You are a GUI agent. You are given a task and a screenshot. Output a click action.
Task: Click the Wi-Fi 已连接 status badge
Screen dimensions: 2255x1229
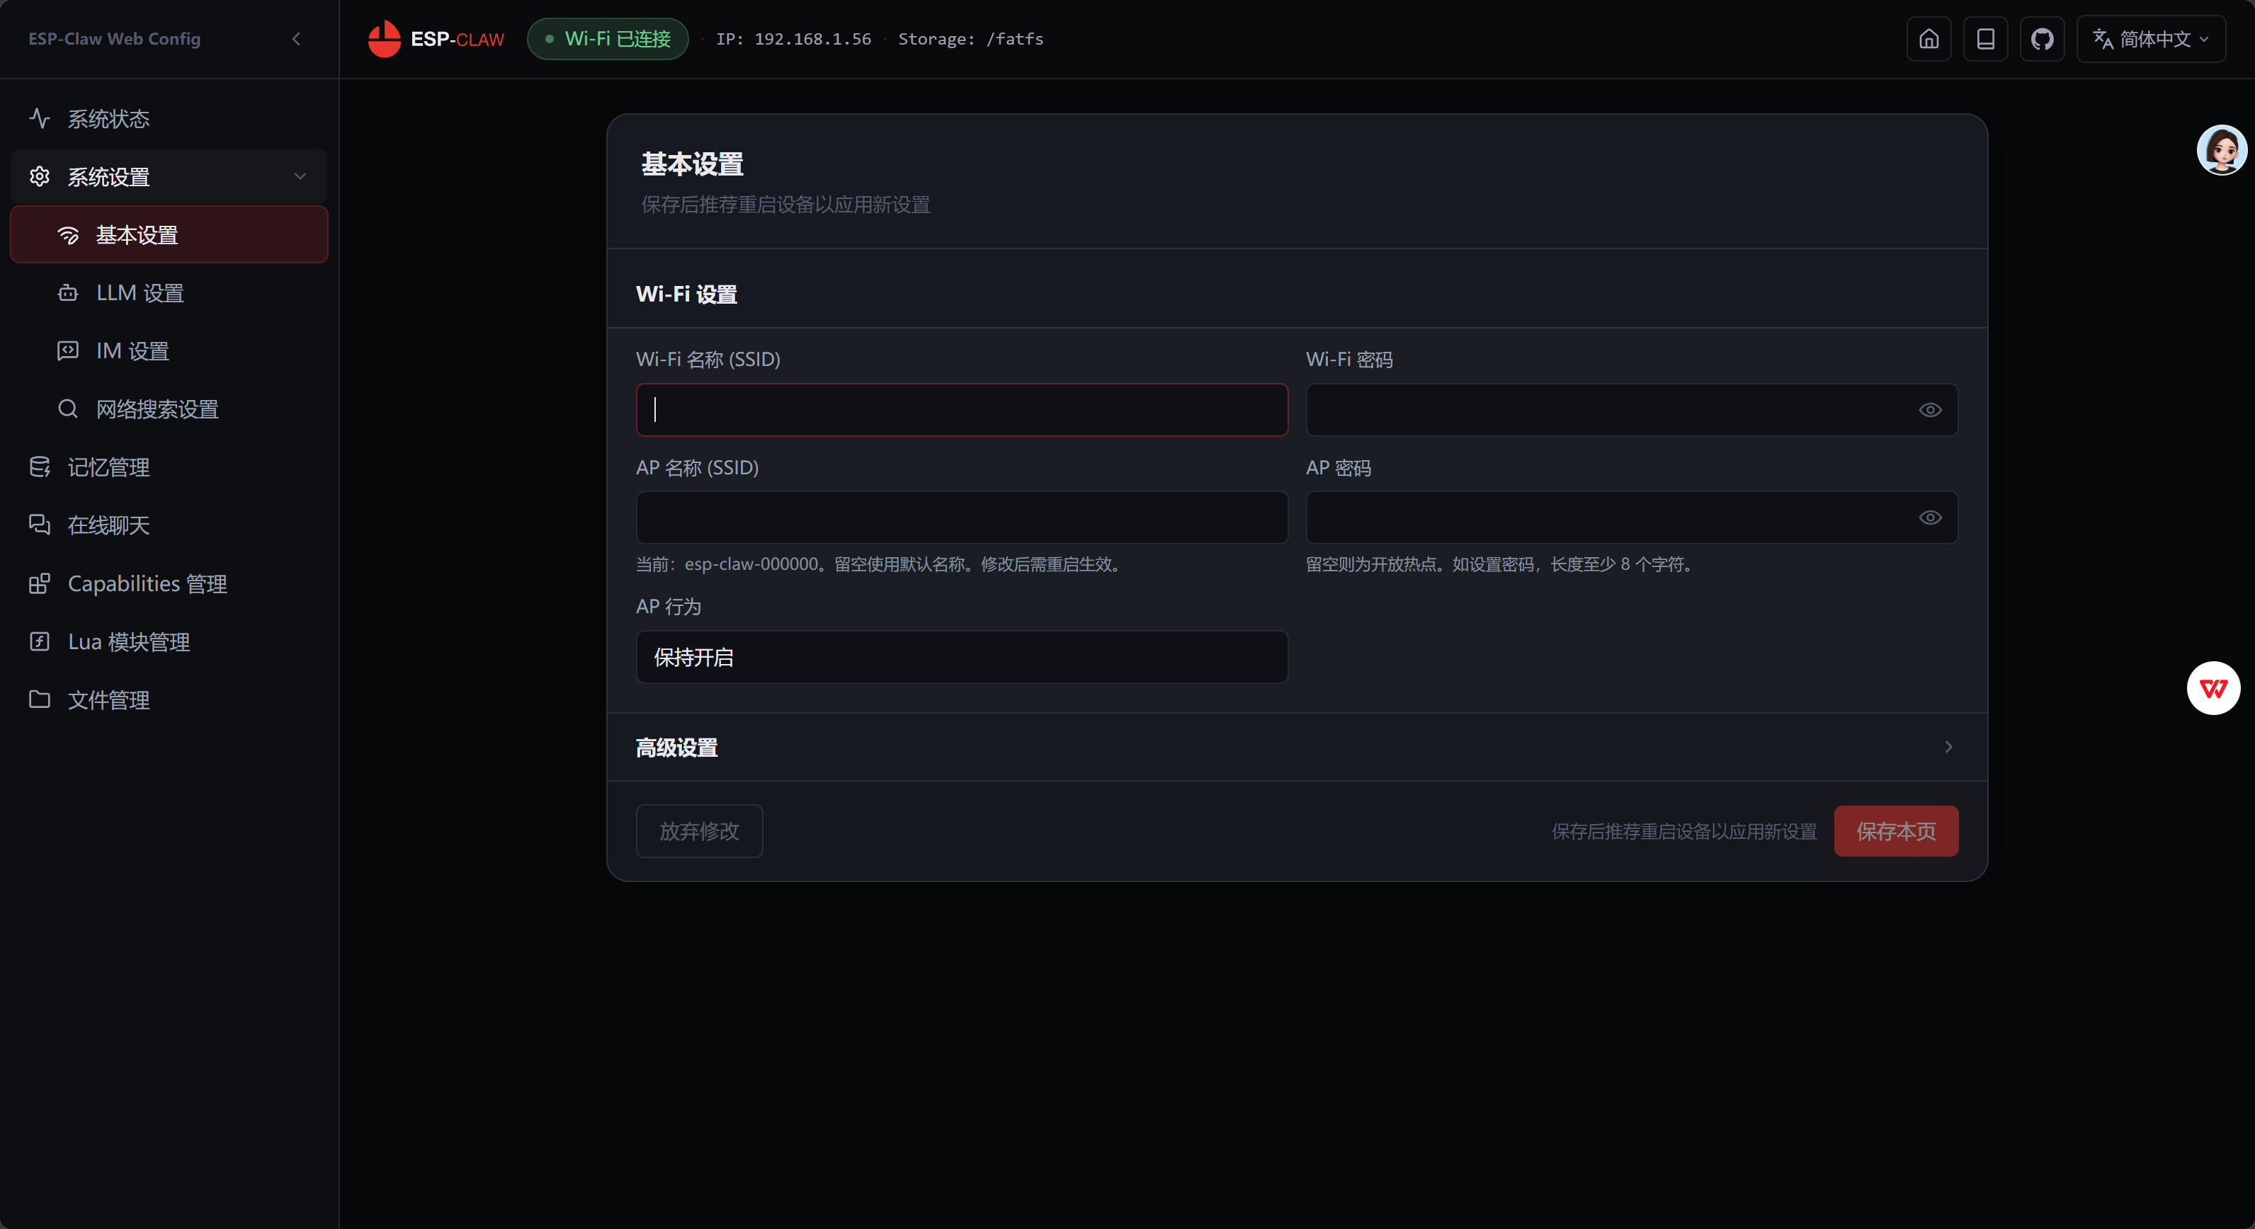coord(608,38)
